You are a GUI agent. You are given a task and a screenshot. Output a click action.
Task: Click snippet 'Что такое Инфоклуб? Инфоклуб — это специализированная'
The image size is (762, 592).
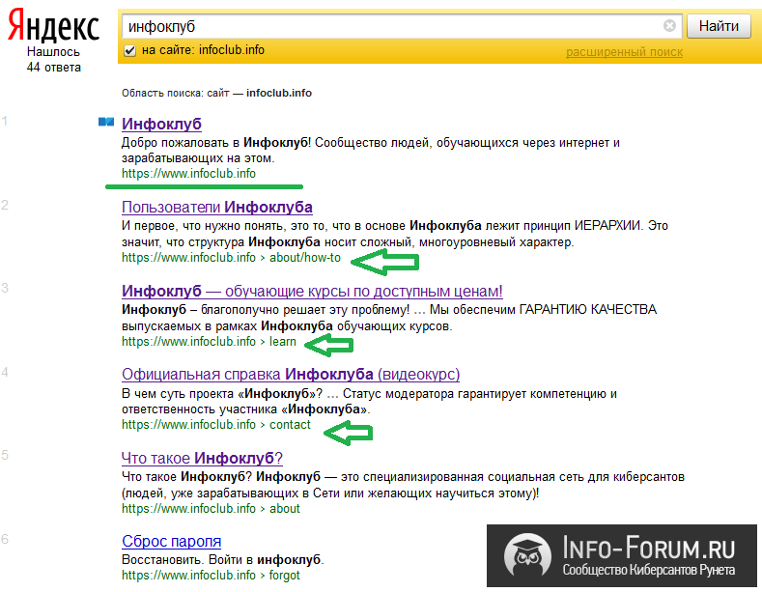coord(403,485)
